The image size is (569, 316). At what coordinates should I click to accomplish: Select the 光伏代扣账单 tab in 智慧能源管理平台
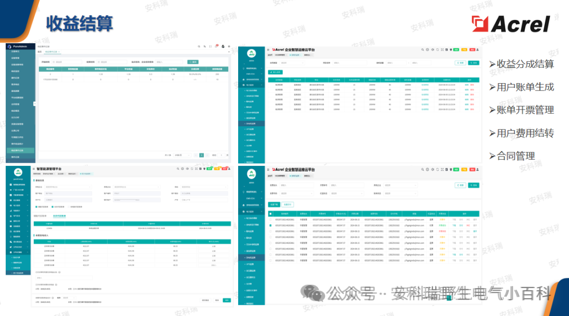click(59, 216)
